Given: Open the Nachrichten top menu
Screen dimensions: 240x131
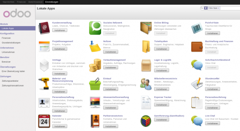Looking at the screenshot, I should pos(8,2).
